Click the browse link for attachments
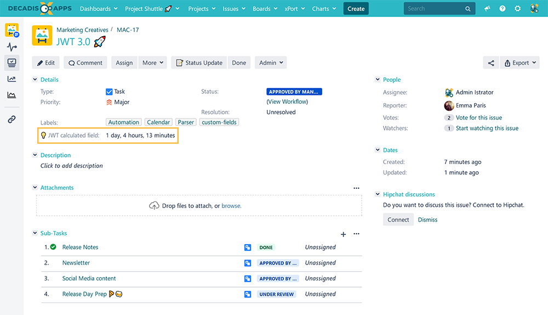The image size is (548, 315). [x=231, y=206]
